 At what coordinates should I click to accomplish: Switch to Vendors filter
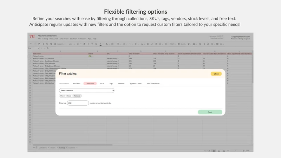121,84
